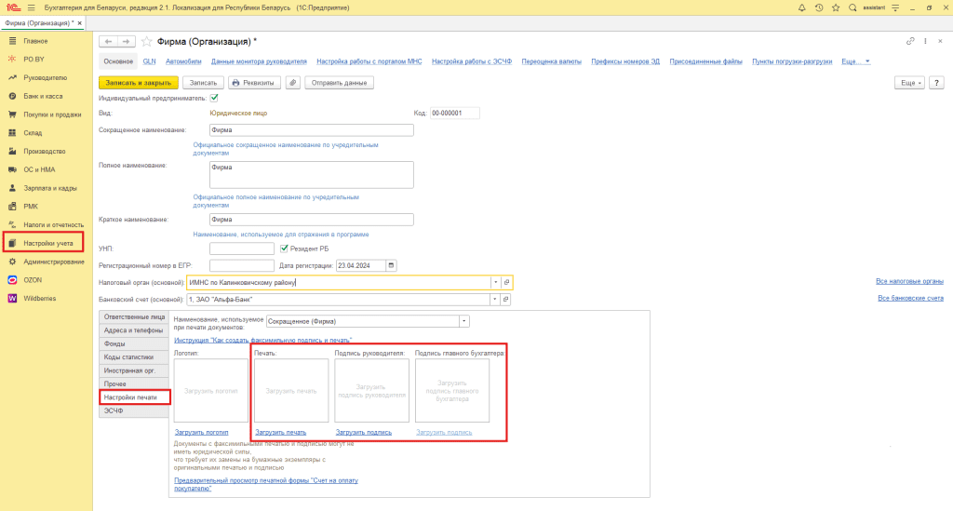The height and width of the screenshot is (511, 953).
Task: Add form to favorites with star icon
Action: 146,42
